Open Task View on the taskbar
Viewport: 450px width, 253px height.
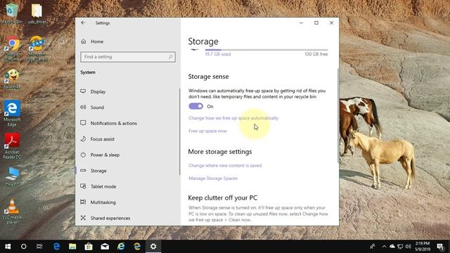[39, 247]
